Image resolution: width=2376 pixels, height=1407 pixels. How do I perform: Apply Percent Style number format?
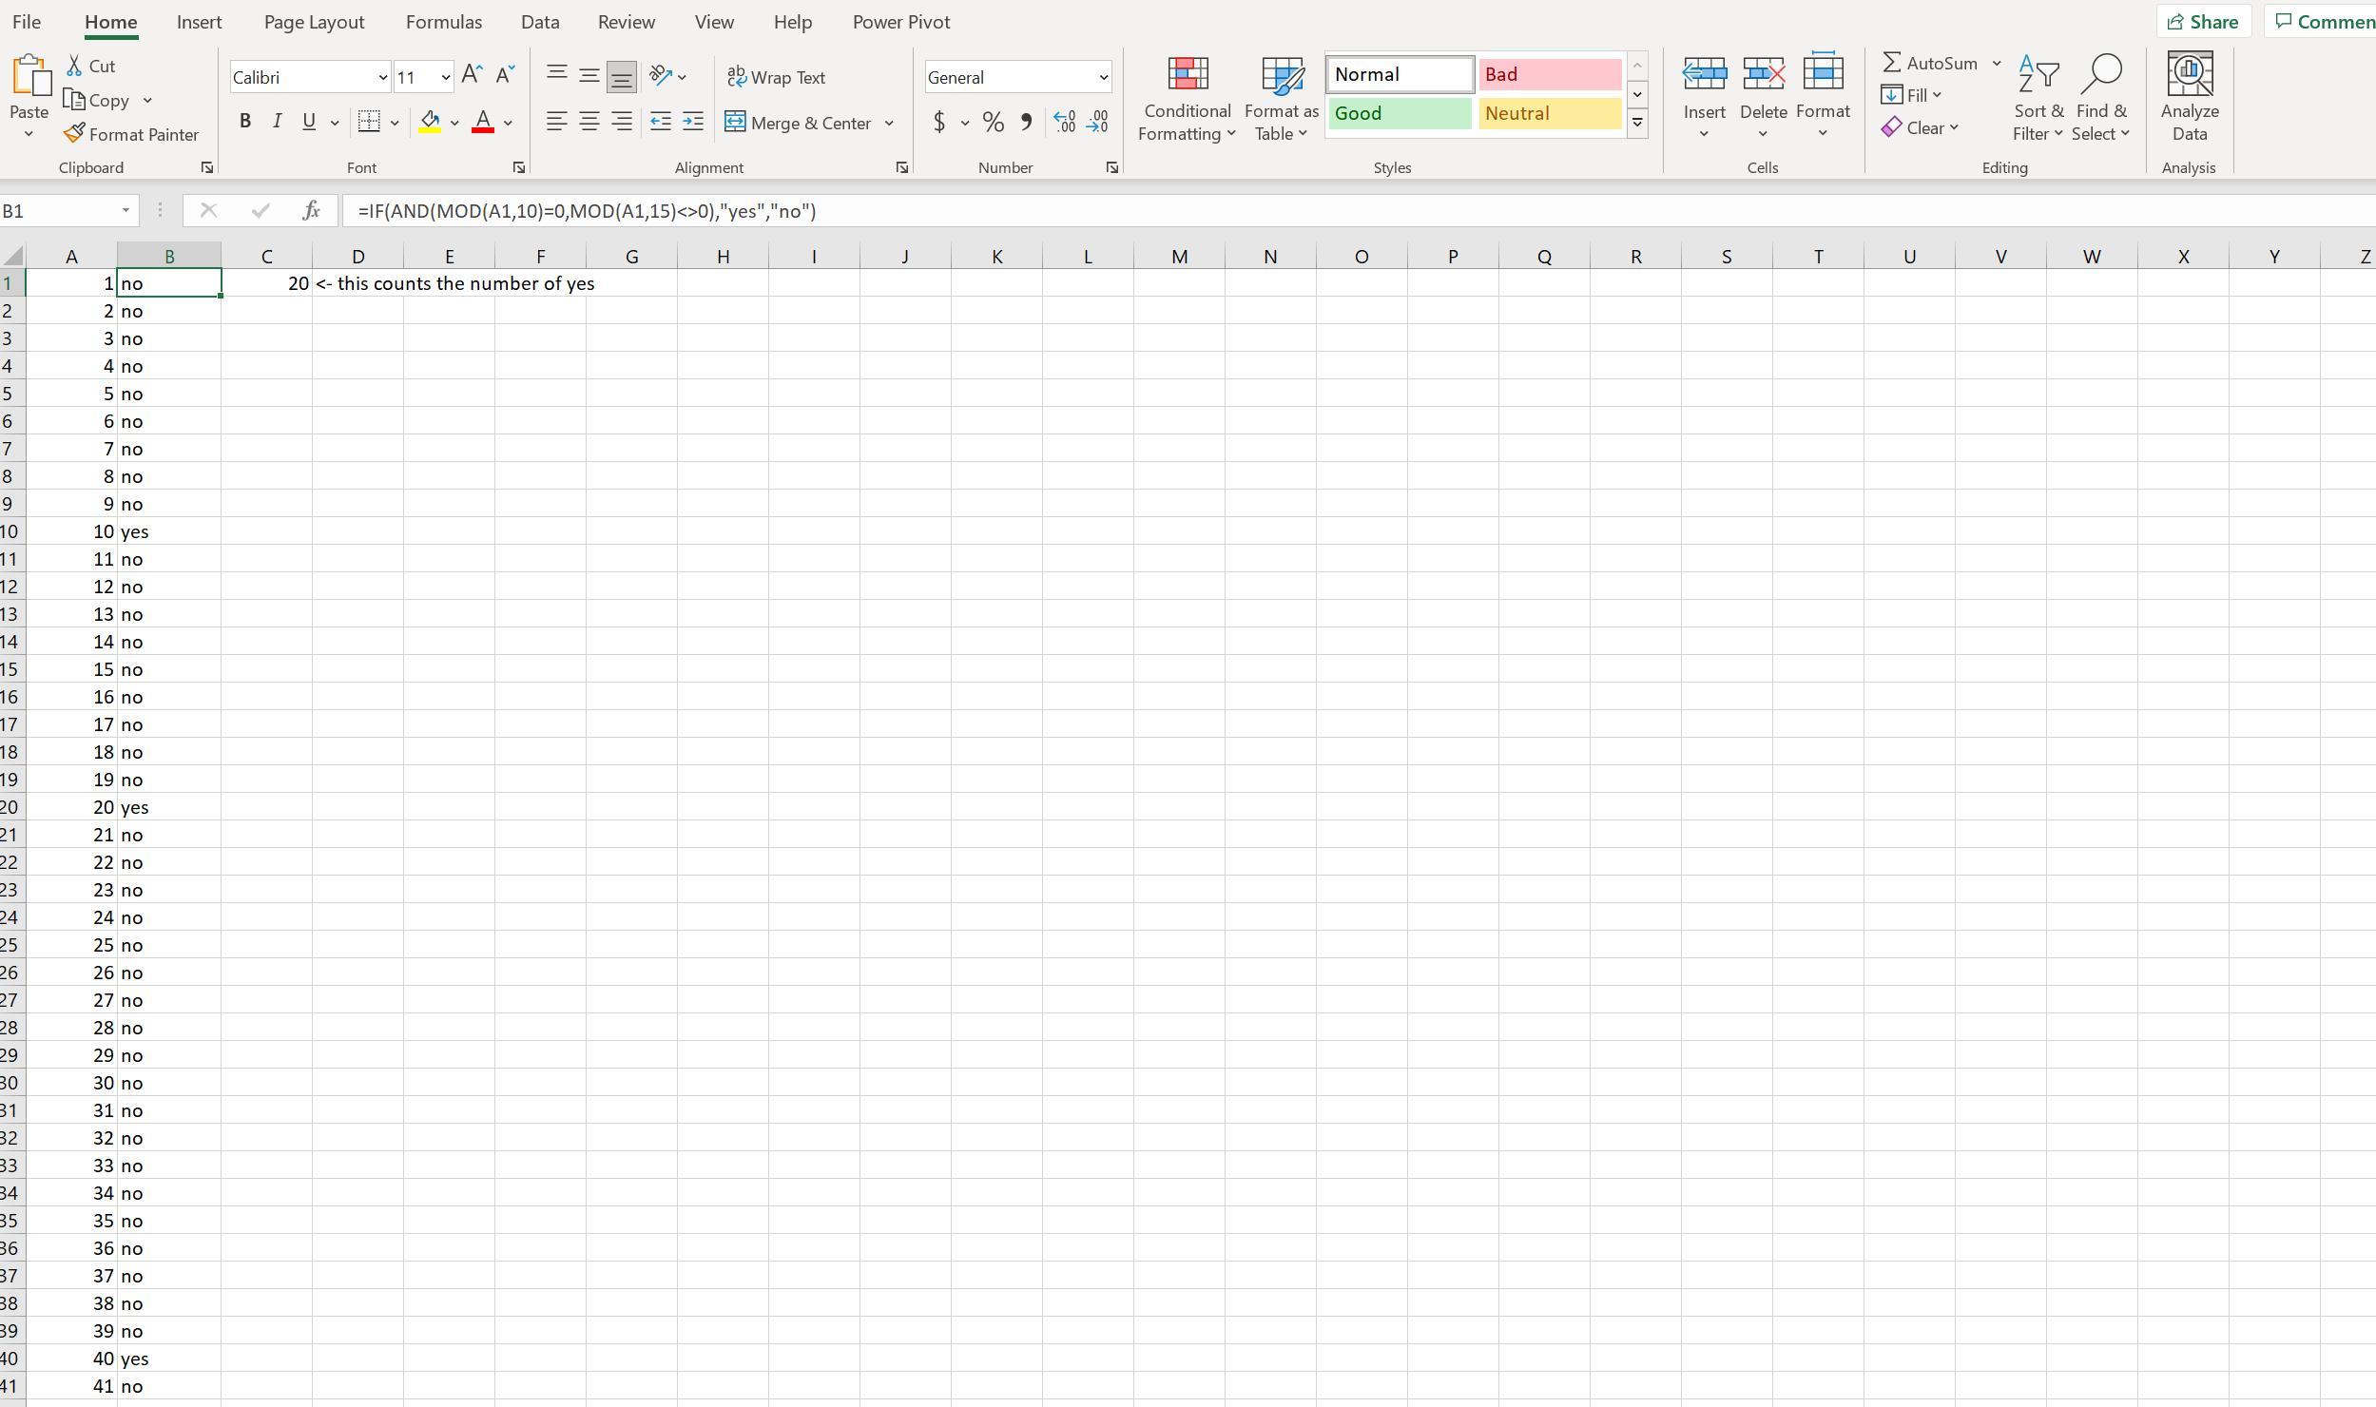coord(993,122)
